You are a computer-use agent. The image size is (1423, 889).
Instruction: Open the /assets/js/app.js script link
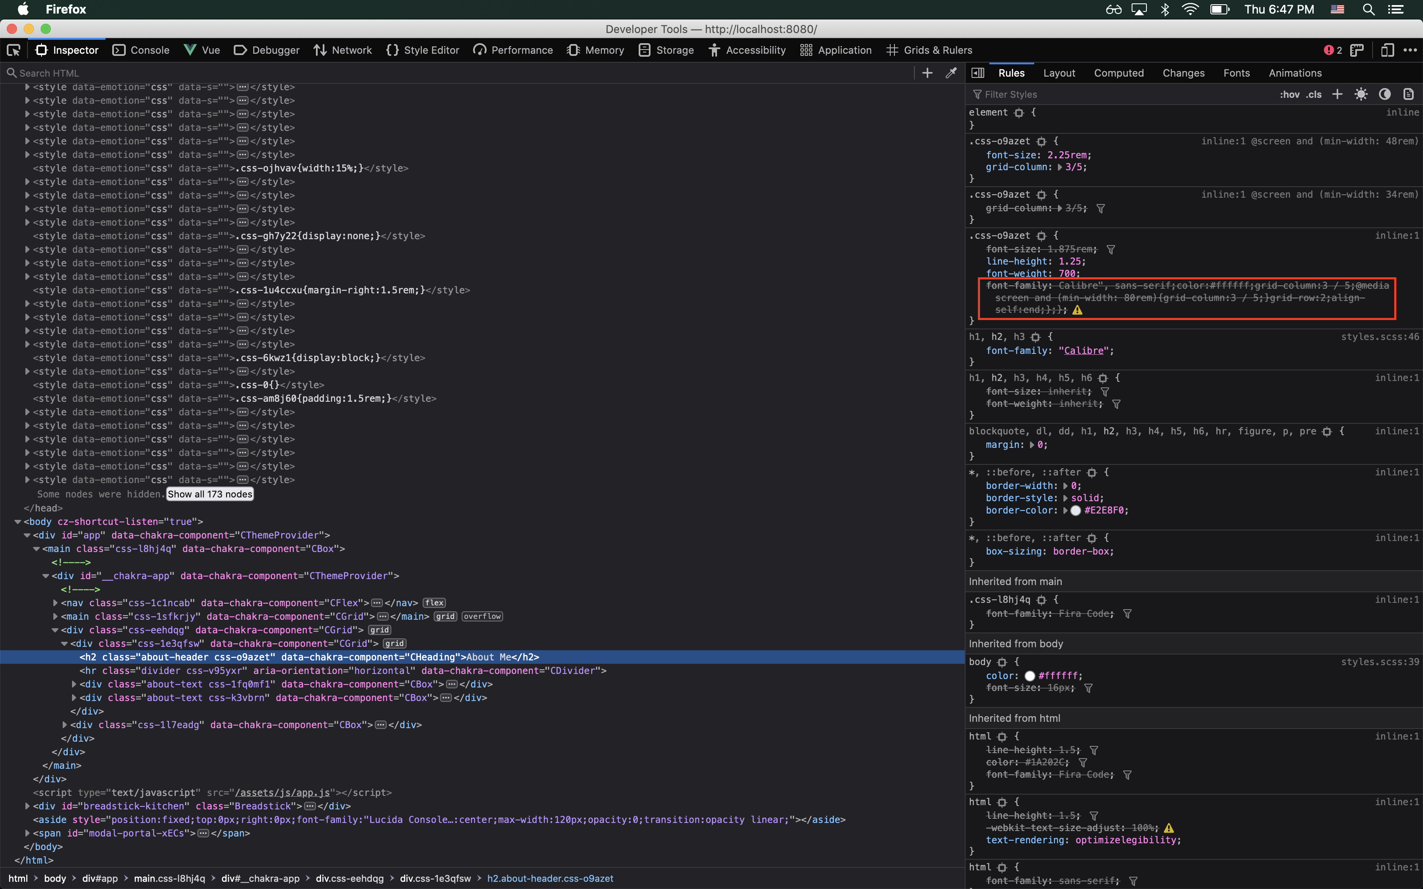[282, 792]
